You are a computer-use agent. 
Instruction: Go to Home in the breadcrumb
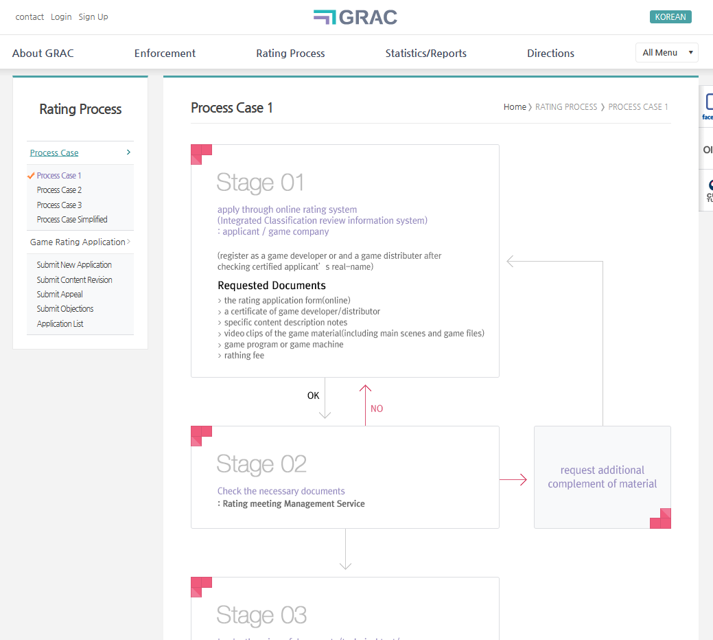514,107
